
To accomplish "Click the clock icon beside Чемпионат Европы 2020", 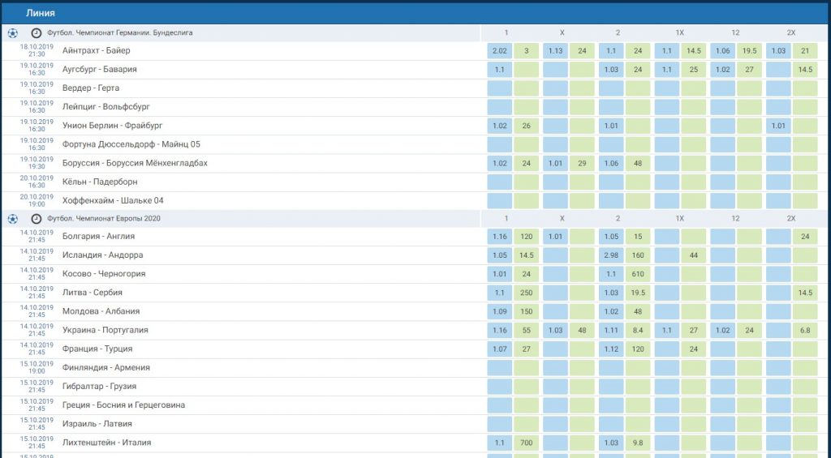I will (36, 219).
